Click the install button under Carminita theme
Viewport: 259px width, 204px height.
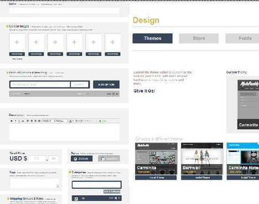156,177
